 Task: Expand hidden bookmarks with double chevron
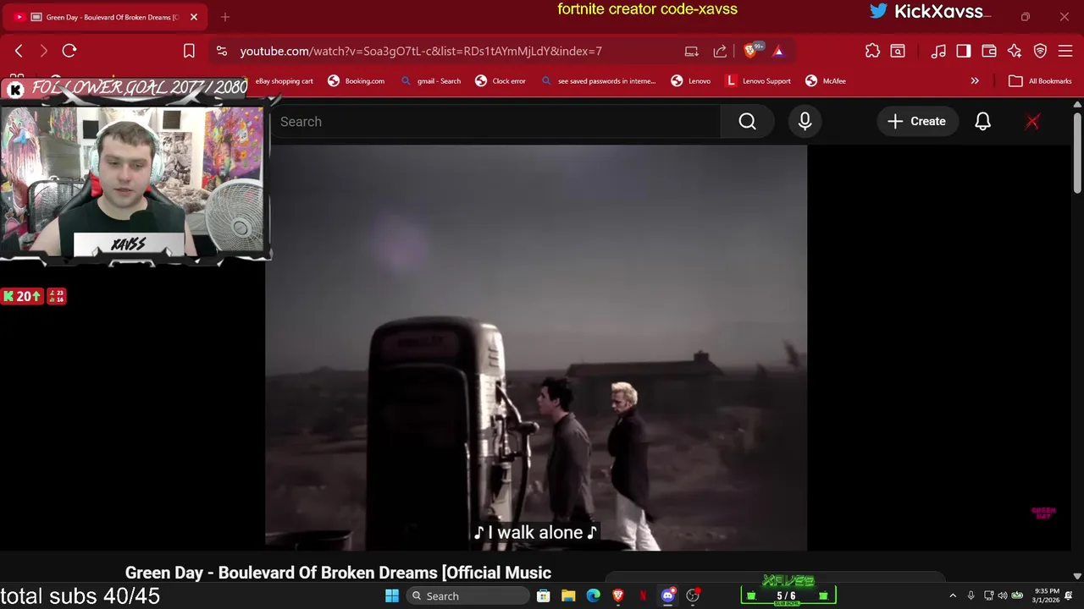point(975,81)
